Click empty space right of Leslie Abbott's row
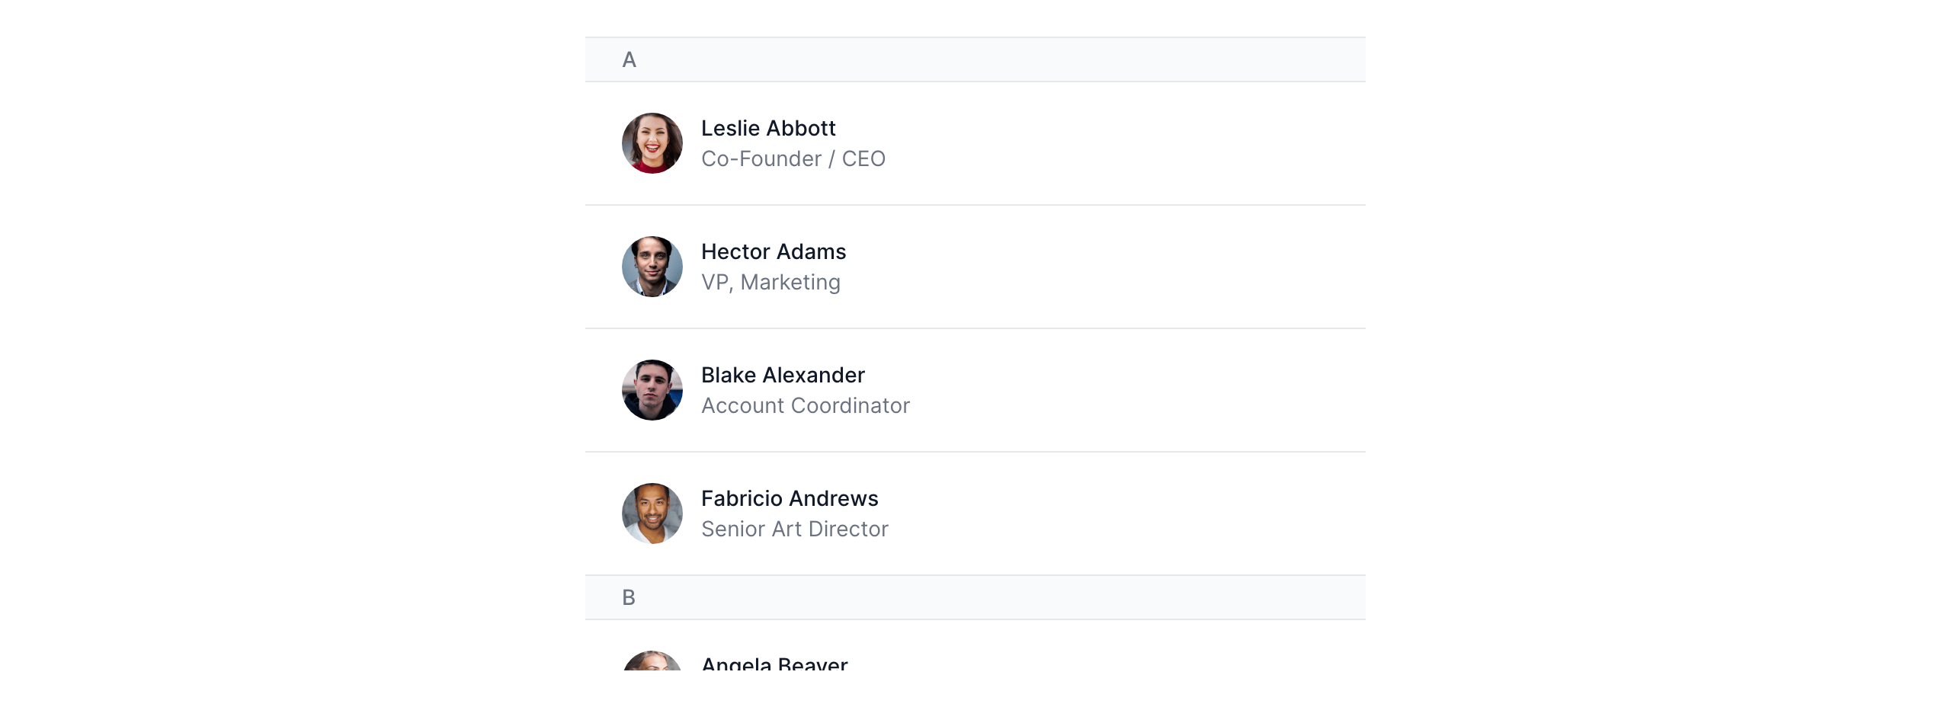Viewport: 1951px width, 707px height. pos(1143,143)
